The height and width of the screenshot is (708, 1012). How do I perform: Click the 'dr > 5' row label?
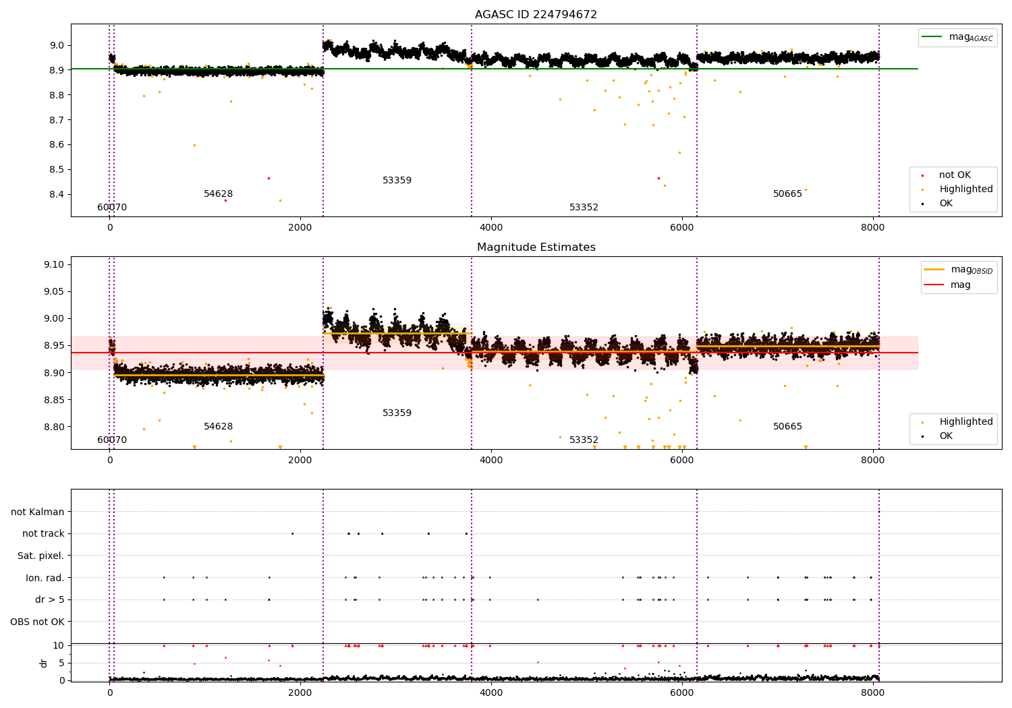point(49,600)
